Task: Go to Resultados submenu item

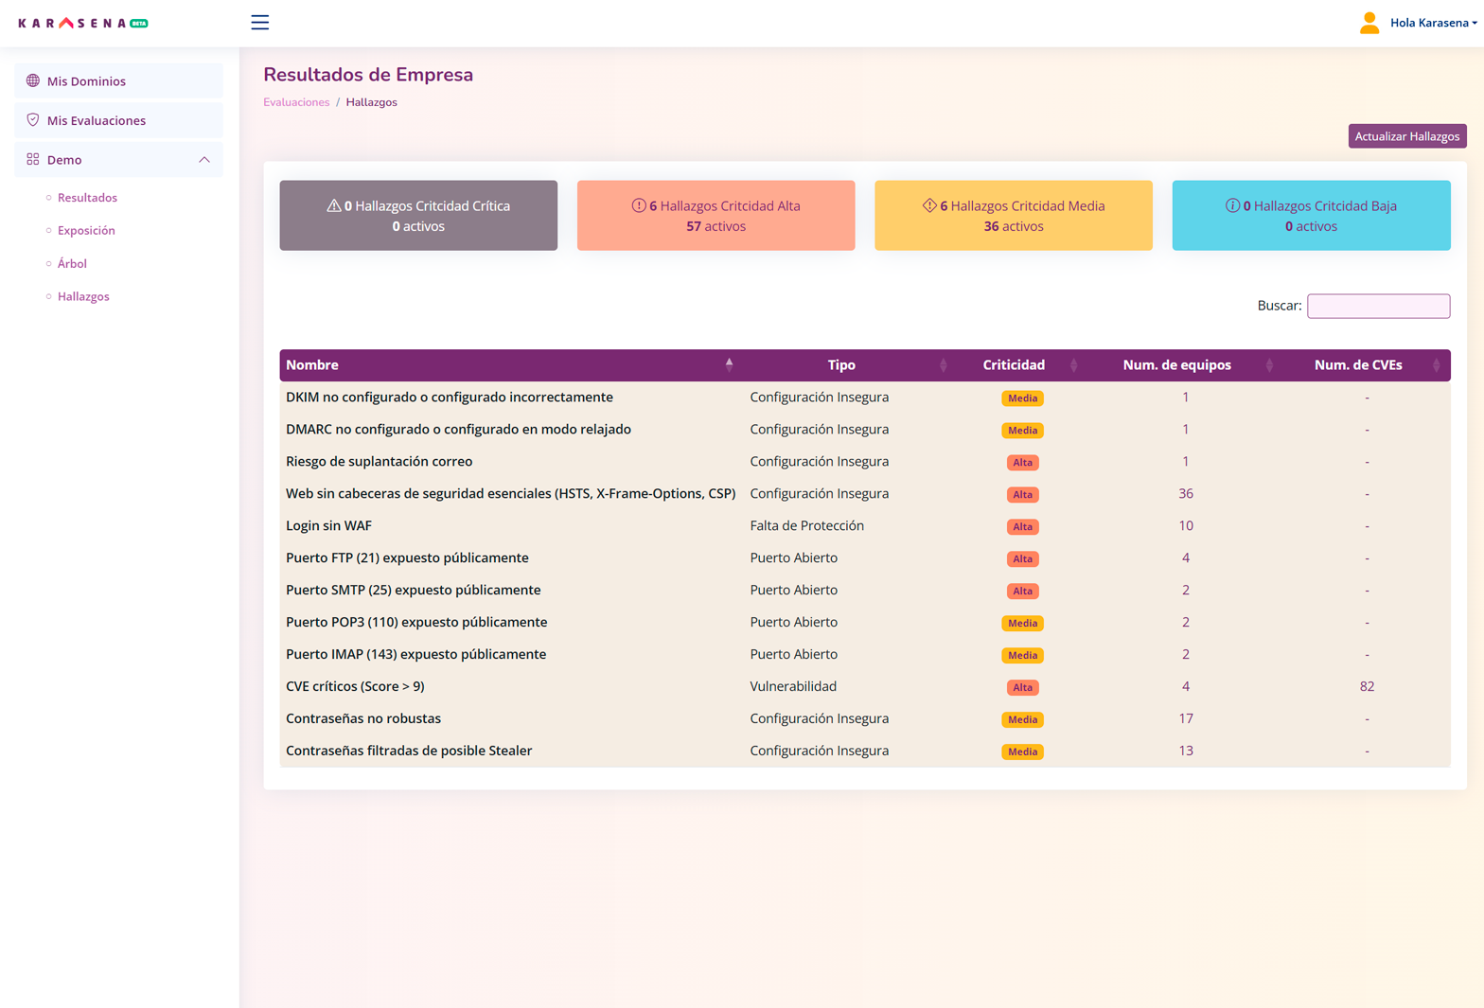Action: (87, 198)
